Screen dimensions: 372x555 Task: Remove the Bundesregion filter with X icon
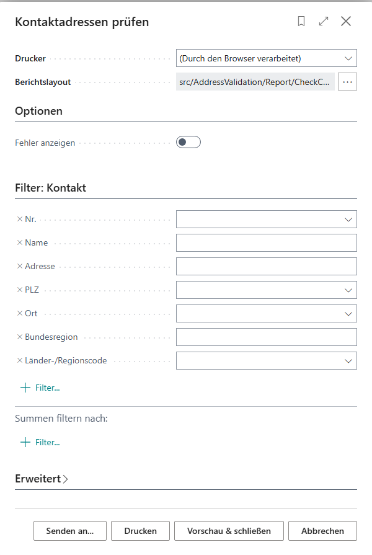tap(20, 337)
